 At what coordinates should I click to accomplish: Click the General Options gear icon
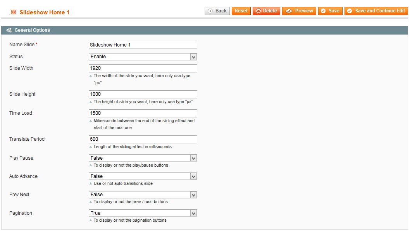[x=9, y=30]
